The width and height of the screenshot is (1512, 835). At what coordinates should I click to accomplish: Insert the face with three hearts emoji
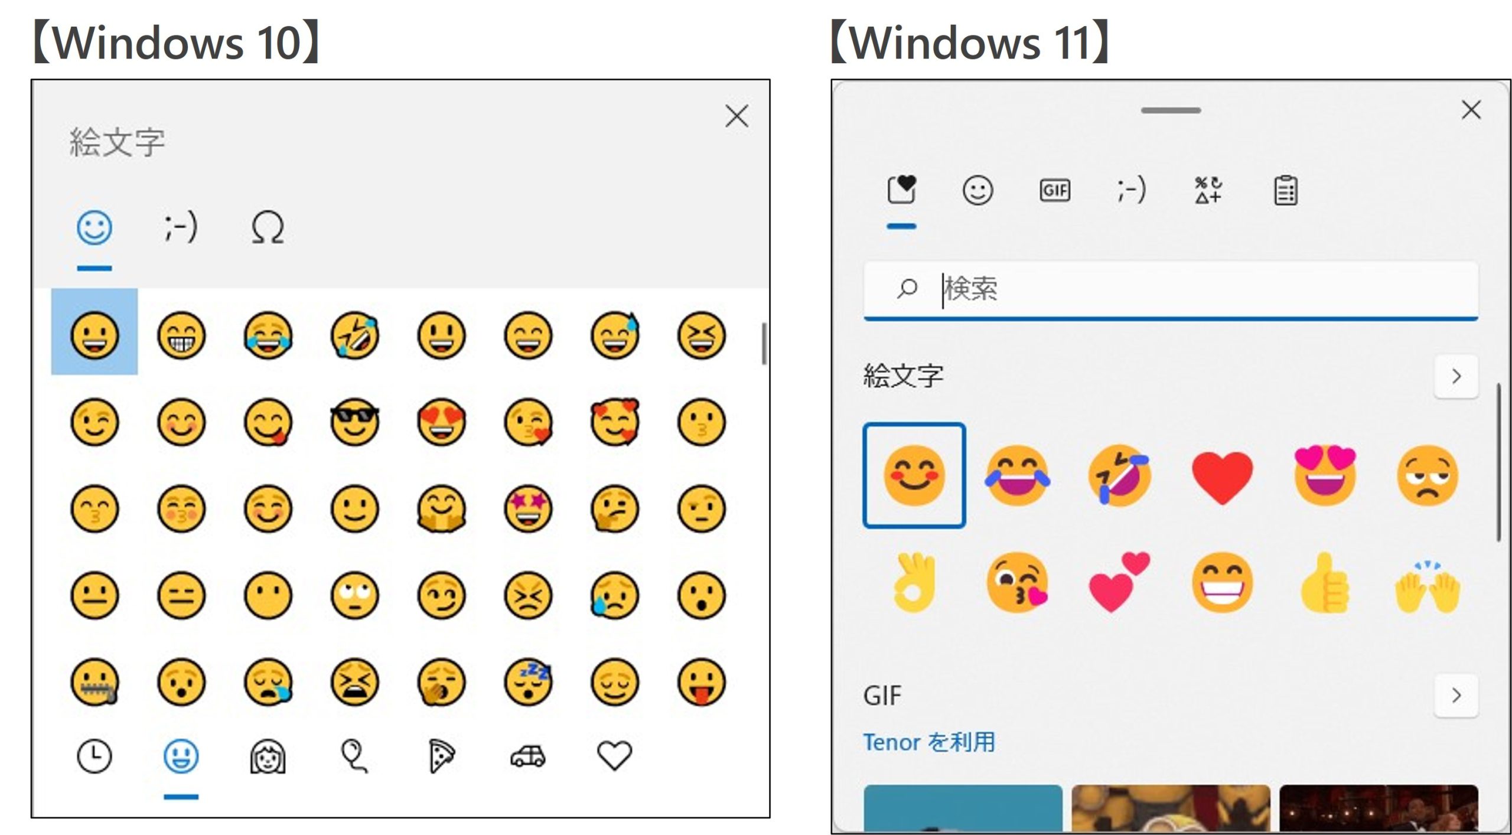614,422
